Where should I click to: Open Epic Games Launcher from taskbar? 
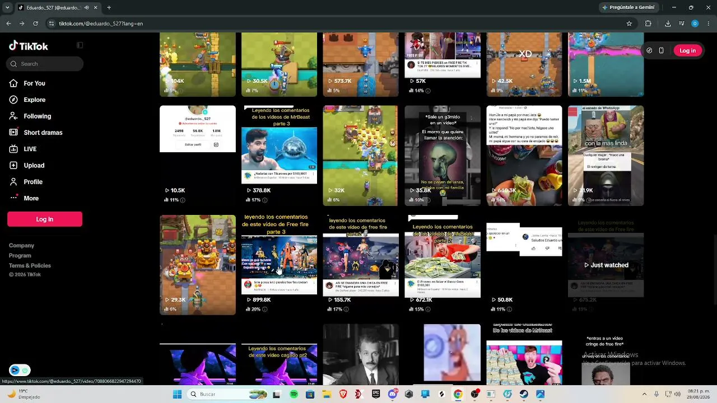[376, 394]
